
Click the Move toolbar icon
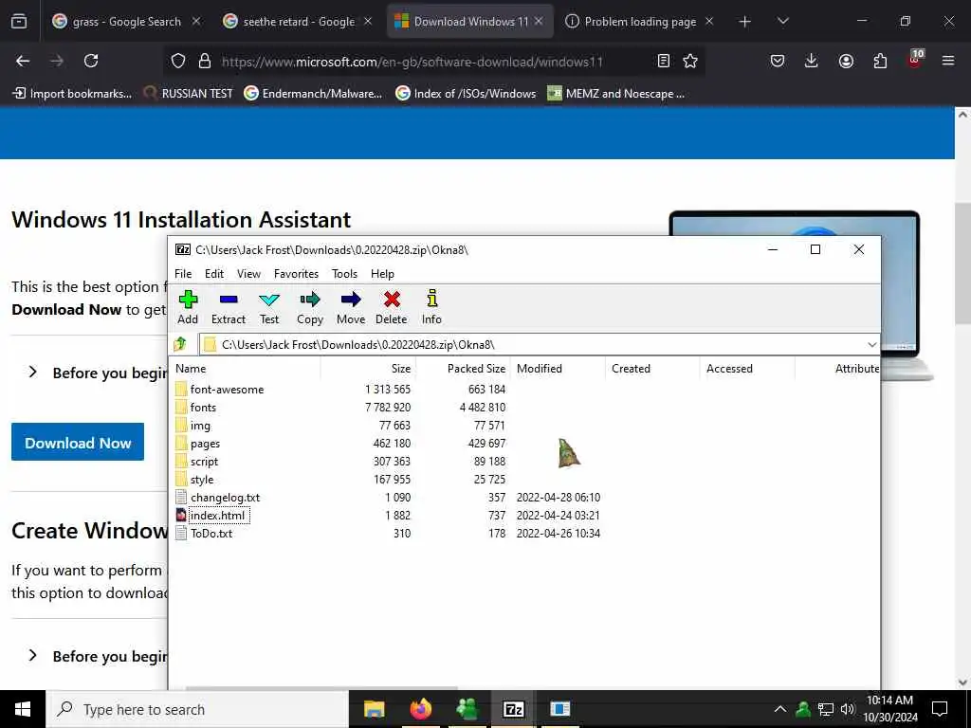pyautogui.click(x=351, y=308)
